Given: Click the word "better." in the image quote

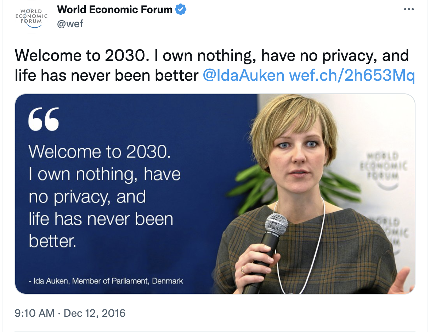Looking at the screenshot, I should pos(52,241).
